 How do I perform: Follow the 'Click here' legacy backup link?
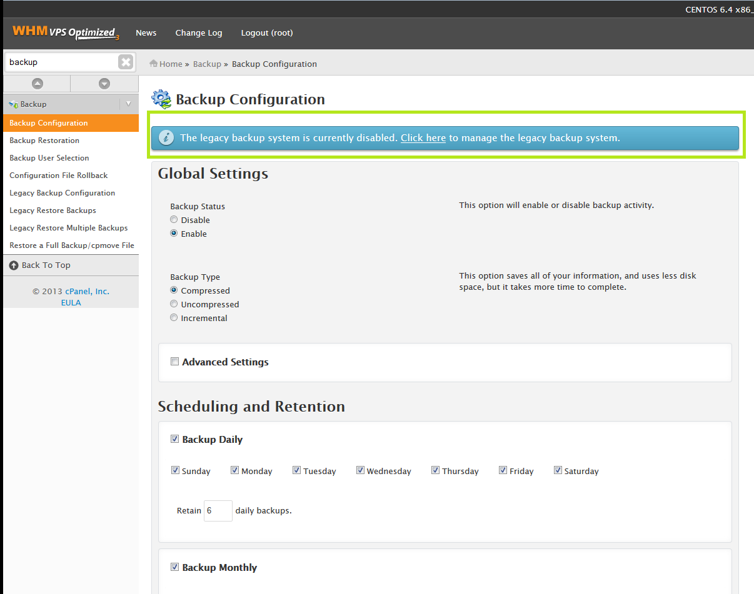click(x=423, y=138)
